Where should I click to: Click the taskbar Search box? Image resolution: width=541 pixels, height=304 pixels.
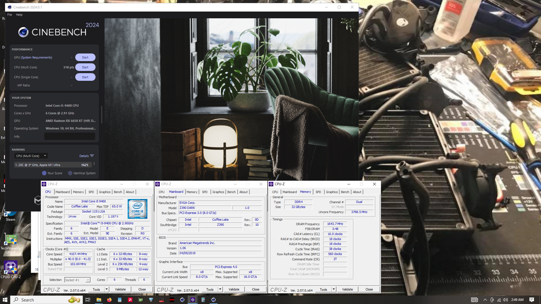tap(46, 300)
